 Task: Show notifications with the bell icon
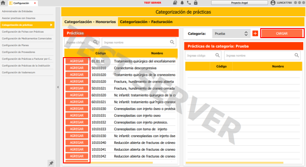pyautogui.click(x=182, y=3)
